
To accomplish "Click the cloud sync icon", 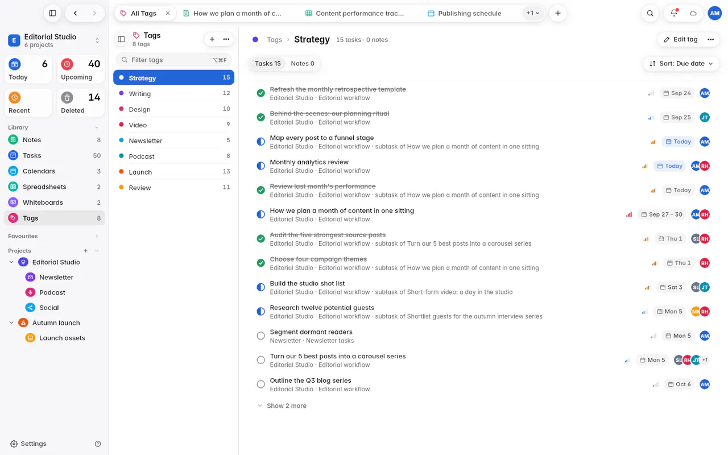I will click(x=693, y=13).
